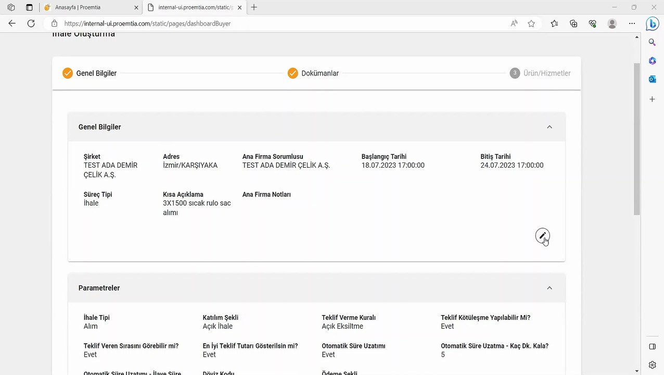Screen dimensions: 664x375
Task: Close the internal-ui.proemtia.com tab
Action: tap(239, 7)
